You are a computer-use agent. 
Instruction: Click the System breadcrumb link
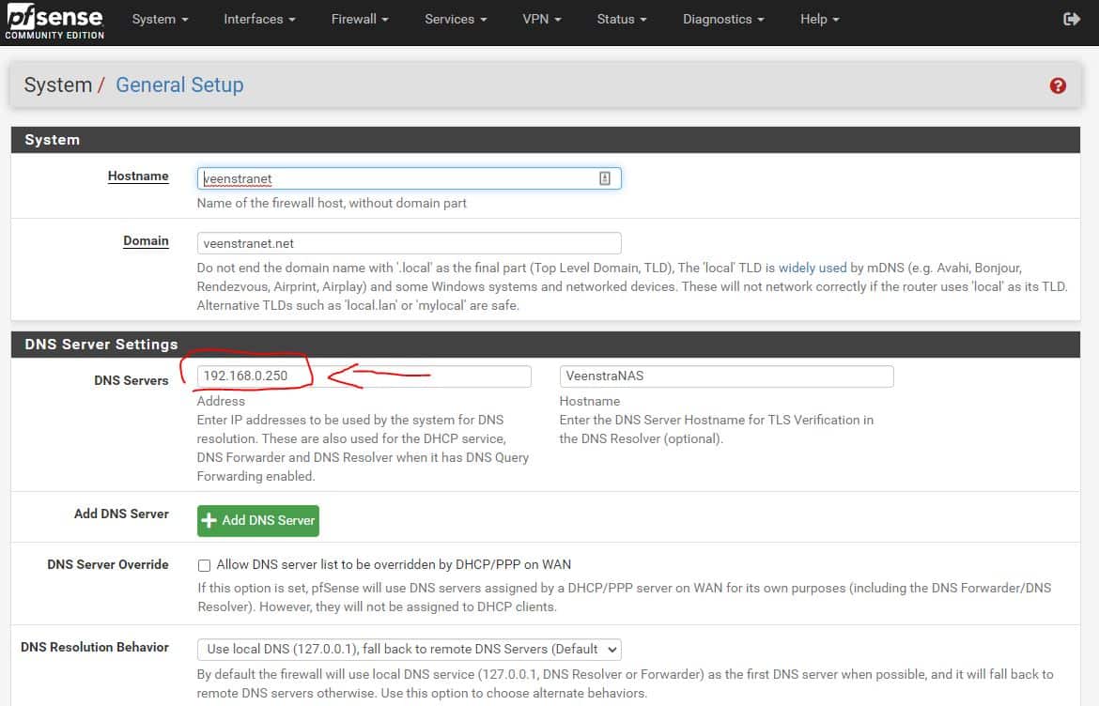tap(57, 85)
